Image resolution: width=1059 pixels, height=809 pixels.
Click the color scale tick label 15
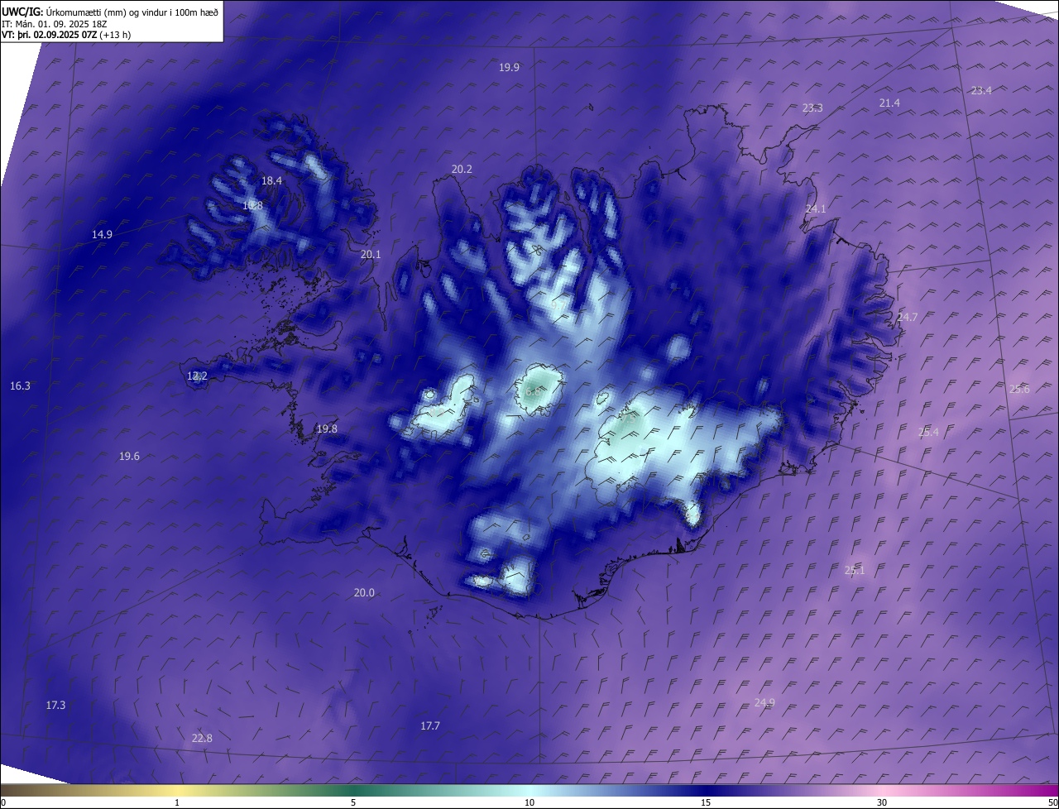(x=706, y=802)
